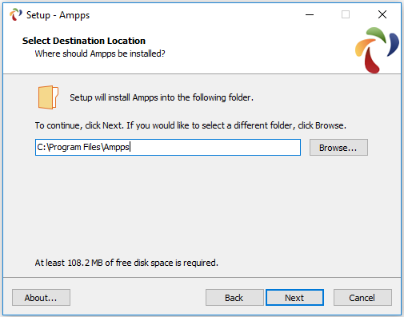The width and height of the screenshot is (404, 317).
Task: Click the word 'Ampps' in the destination path
Action: [x=117, y=147]
